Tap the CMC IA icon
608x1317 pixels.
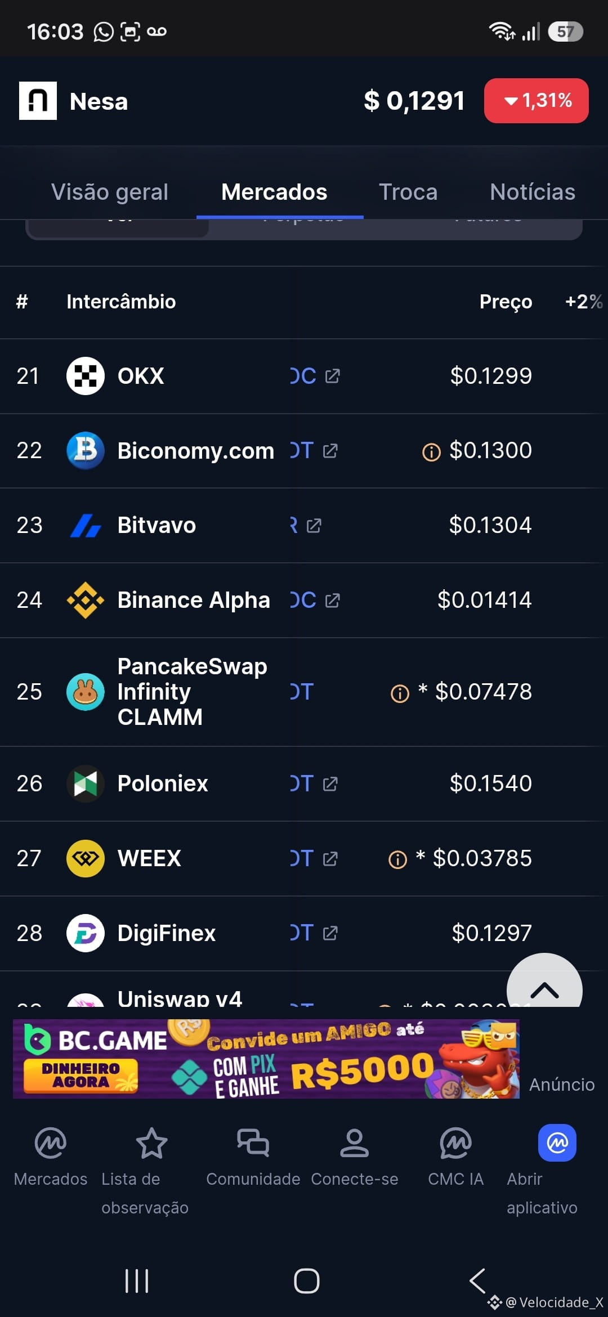(455, 1143)
